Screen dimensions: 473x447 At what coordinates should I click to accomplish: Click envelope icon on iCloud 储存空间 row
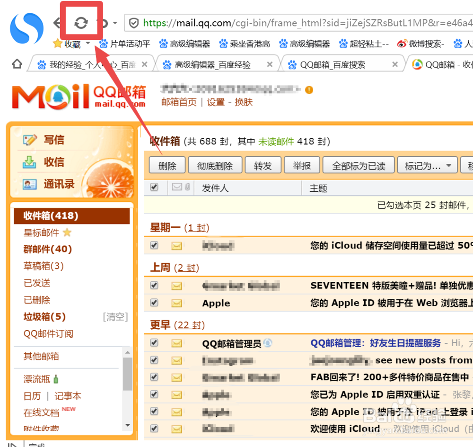pos(177,246)
